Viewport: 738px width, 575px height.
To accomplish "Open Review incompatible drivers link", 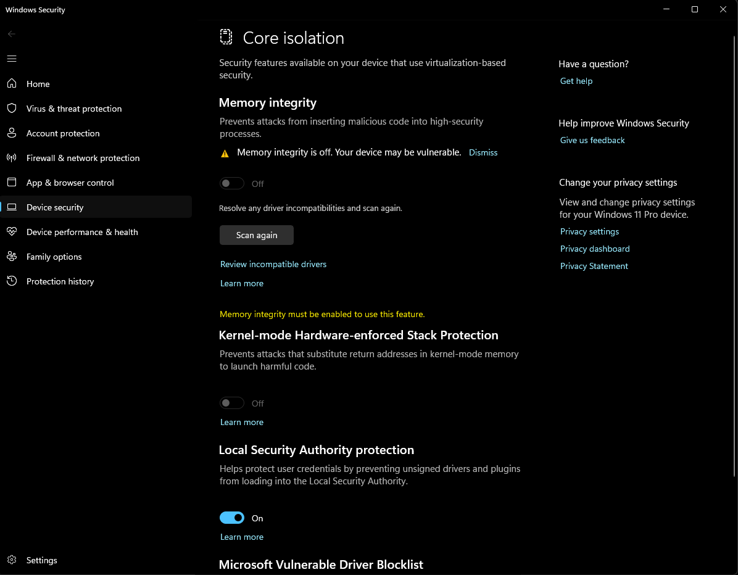I will tap(273, 265).
